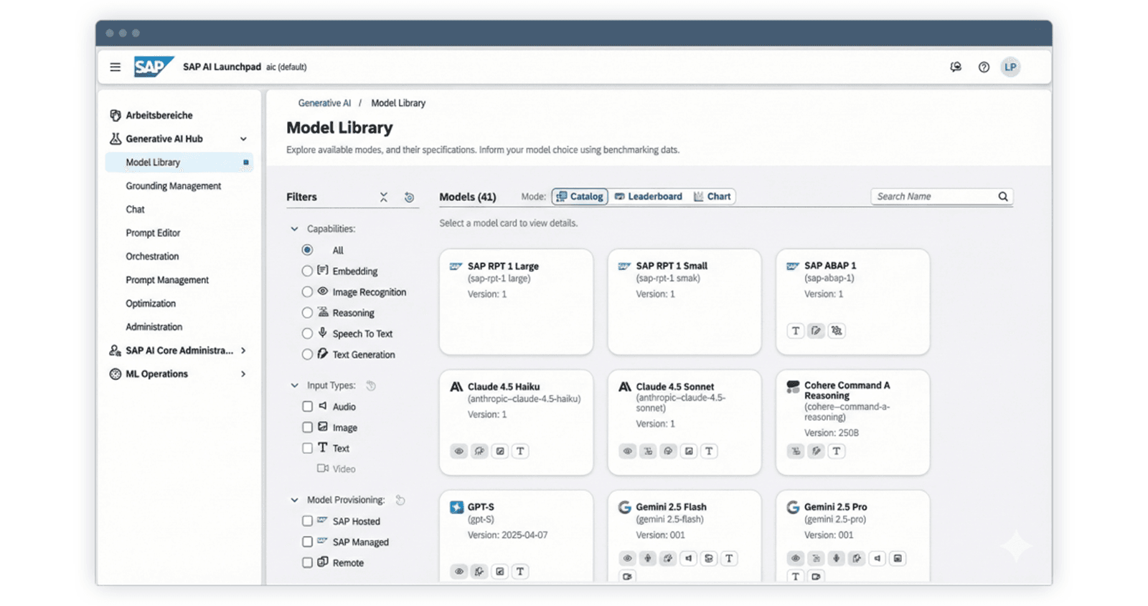Viewport: 1148px width, 606px height.
Task: Click the SAP logo in the header
Action: coord(153,67)
